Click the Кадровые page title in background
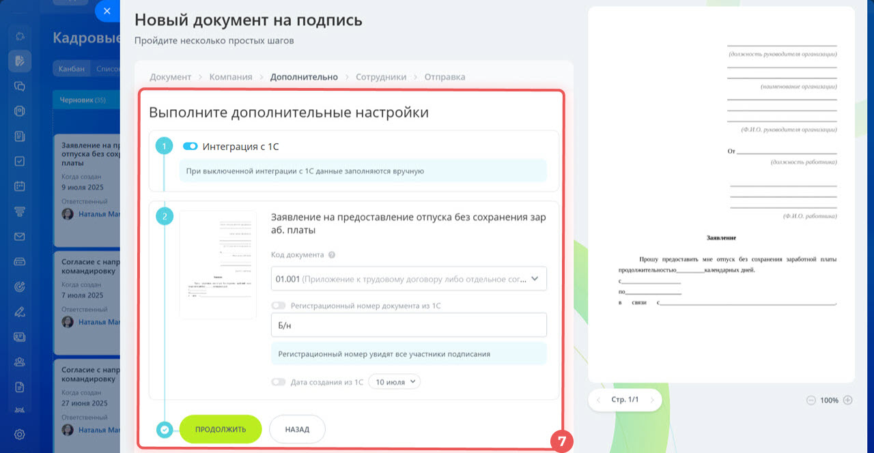Viewport: 874px width, 453px height. (x=87, y=38)
